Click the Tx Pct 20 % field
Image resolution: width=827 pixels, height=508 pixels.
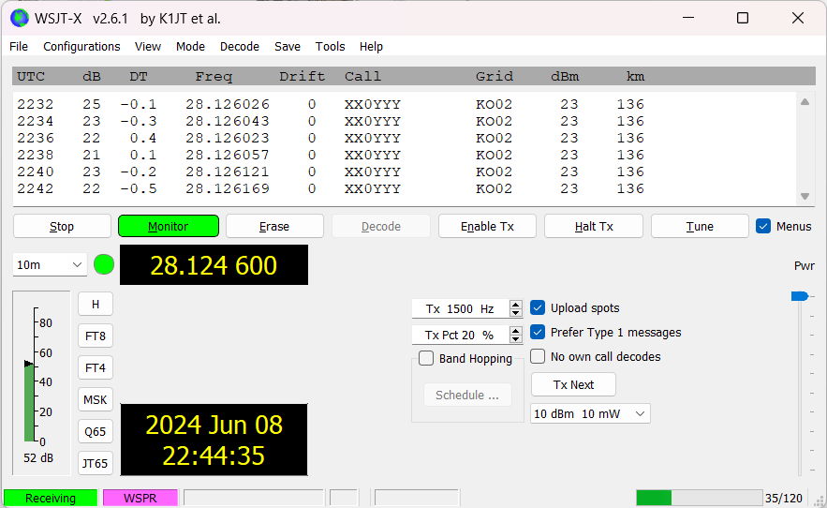point(461,335)
